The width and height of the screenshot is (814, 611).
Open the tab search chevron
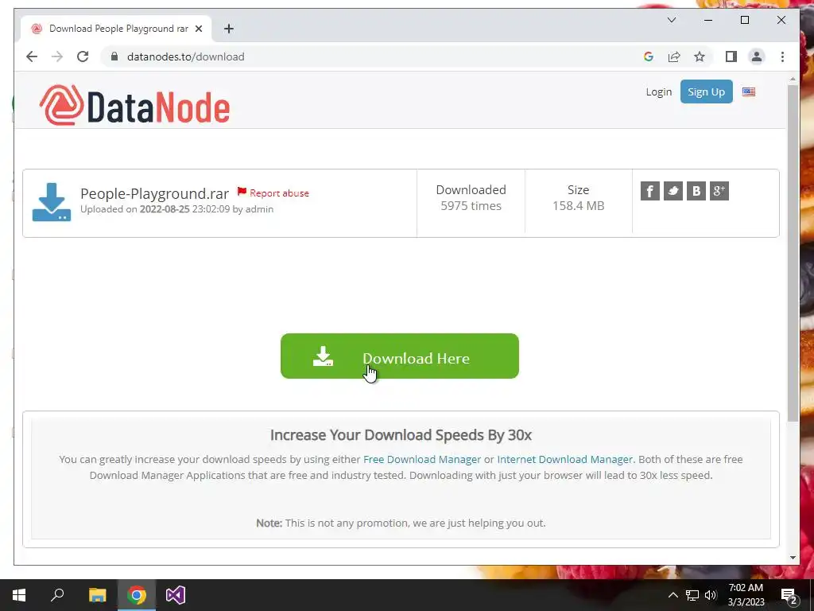(x=672, y=20)
